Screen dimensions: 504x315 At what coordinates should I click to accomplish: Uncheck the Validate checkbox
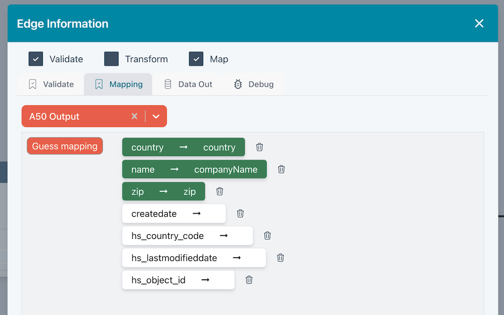point(36,59)
